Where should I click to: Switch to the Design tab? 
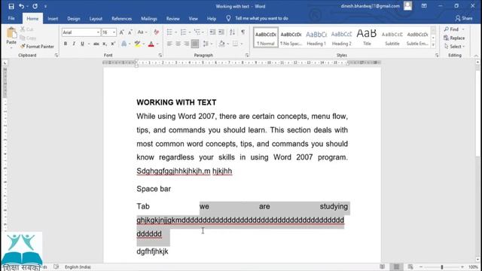click(x=74, y=19)
